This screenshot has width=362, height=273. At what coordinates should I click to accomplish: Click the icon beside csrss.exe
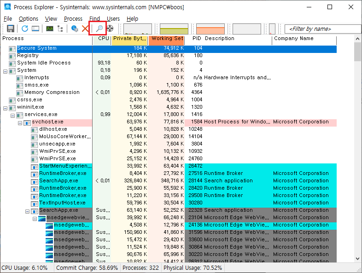[x=12, y=100]
